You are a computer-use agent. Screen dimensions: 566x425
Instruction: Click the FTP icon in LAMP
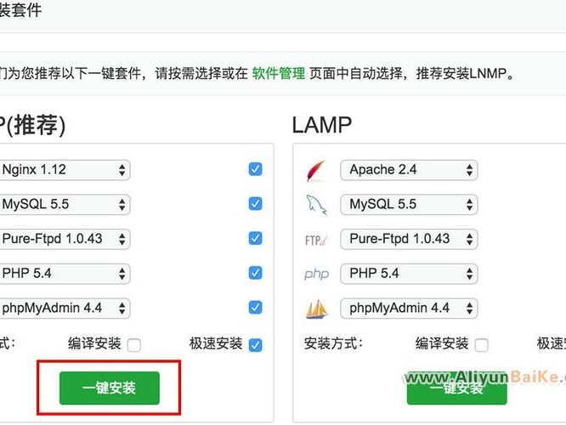pyautogui.click(x=316, y=240)
